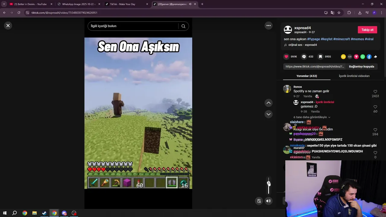Close the TikTok video viewer
This screenshot has height=217, width=386.
pyautogui.click(x=8, y=26)
